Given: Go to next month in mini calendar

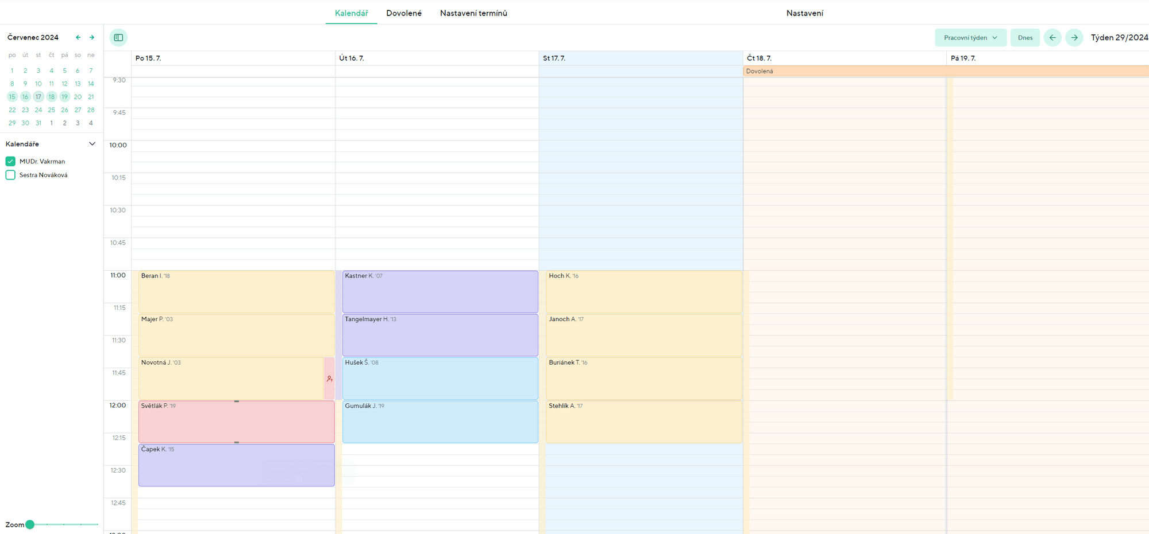Looking at the screenshot, I should (x=91, y=38).
